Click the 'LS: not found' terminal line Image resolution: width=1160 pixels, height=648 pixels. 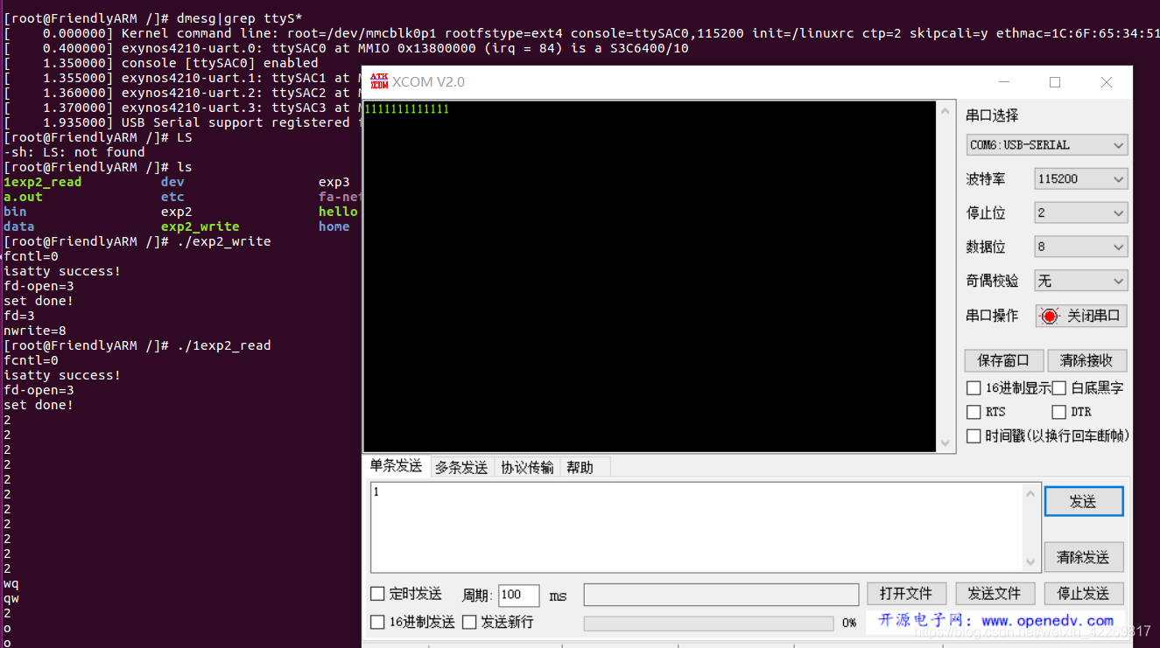(74, 152)
